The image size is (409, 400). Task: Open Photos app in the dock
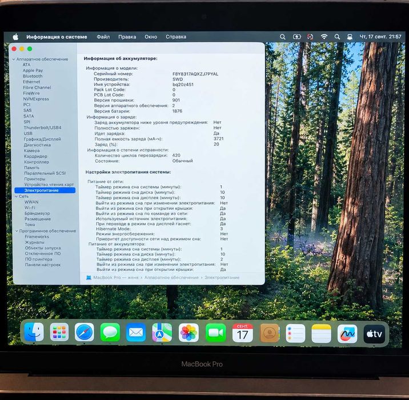[x=189, y=333]
